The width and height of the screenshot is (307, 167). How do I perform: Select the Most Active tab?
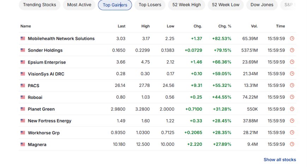79,5
